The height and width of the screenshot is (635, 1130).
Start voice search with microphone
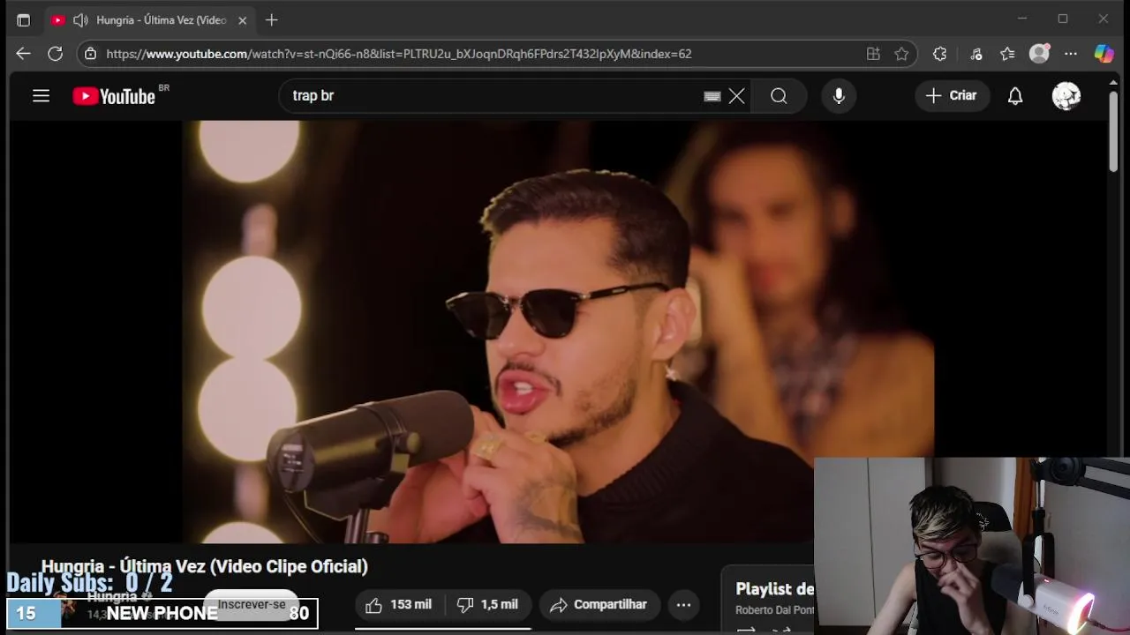point(839,96)
